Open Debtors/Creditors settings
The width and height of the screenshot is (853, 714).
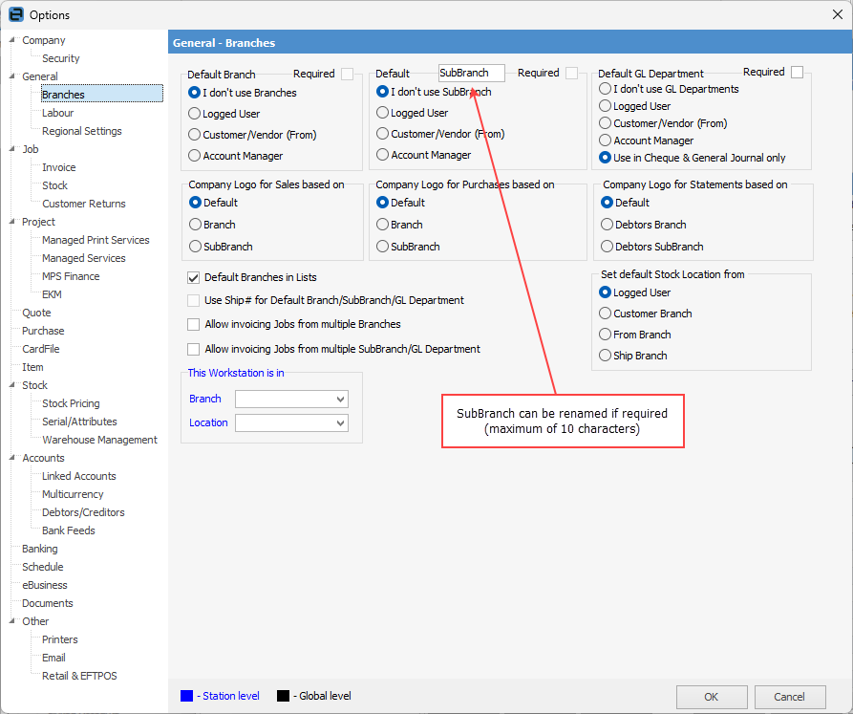click(83, 512)
